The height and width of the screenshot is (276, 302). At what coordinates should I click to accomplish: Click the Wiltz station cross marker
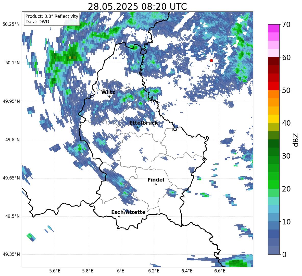pyautogui.click(x=110, y=97)
